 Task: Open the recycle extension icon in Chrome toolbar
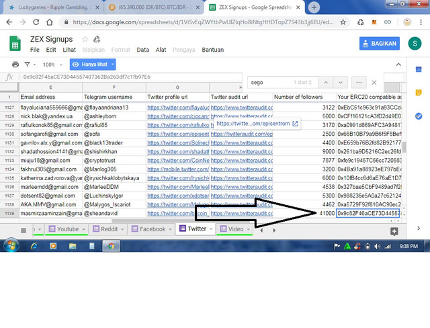[x=360, y=22]
